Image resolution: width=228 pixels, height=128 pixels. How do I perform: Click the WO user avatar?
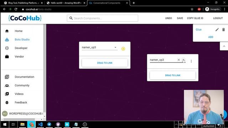pyautogui.click(x=5, y=113)
